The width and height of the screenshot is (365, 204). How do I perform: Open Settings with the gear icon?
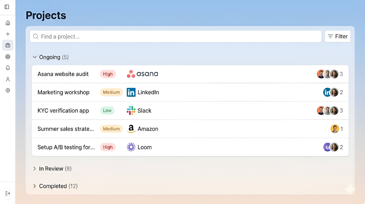tap(7, 90)
